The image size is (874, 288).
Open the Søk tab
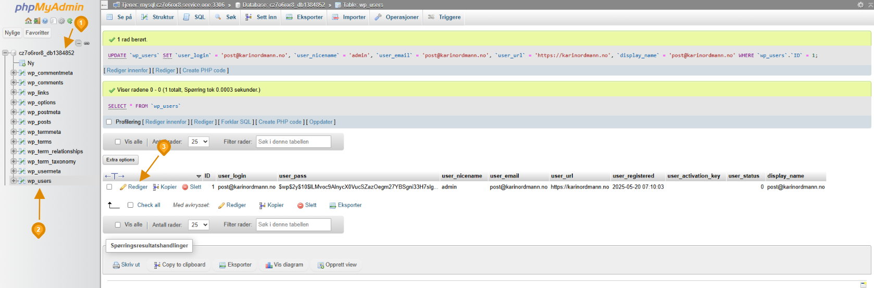click(x=226, y=17)
